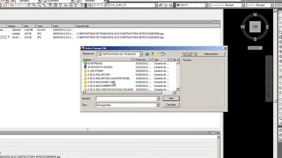Open the Fecha de column filter arrow

click(x=151, y=60)
